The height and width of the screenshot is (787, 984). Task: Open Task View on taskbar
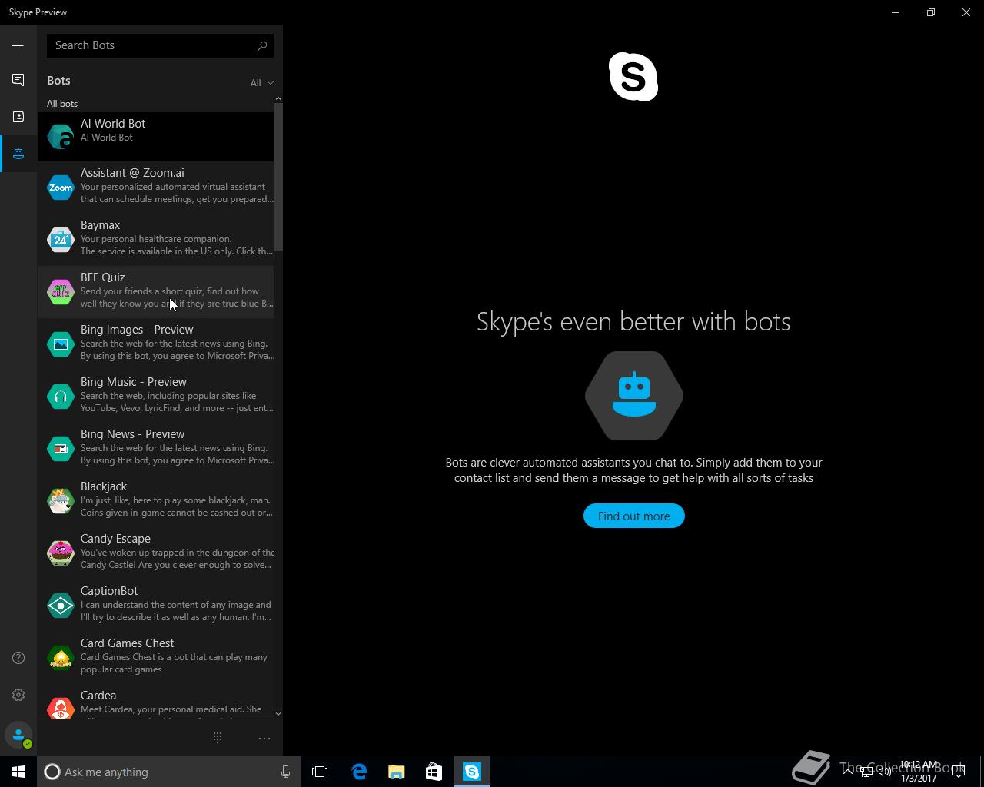(320, 772)
